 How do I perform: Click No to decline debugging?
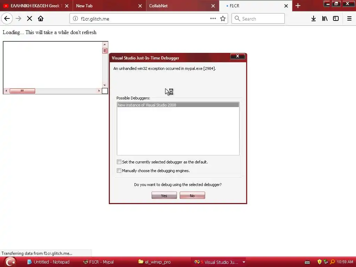192,195
